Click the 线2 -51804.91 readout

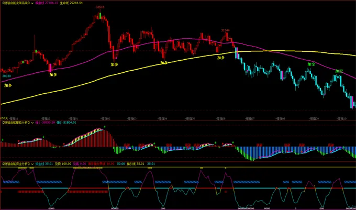click(66, 123)
